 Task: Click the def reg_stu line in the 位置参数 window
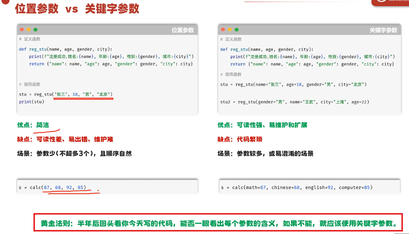click(65, 49)
